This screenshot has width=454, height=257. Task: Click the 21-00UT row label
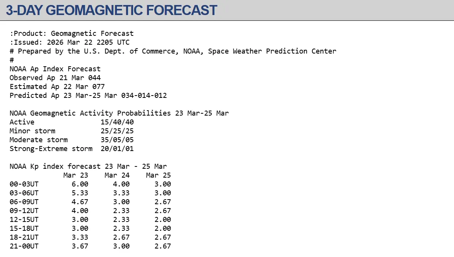[24, 246]
